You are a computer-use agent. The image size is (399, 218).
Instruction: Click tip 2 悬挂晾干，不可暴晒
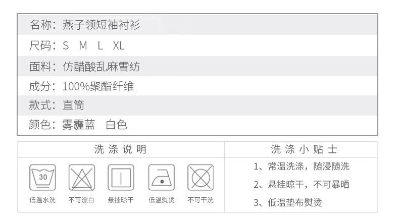(x=302, y=185)
